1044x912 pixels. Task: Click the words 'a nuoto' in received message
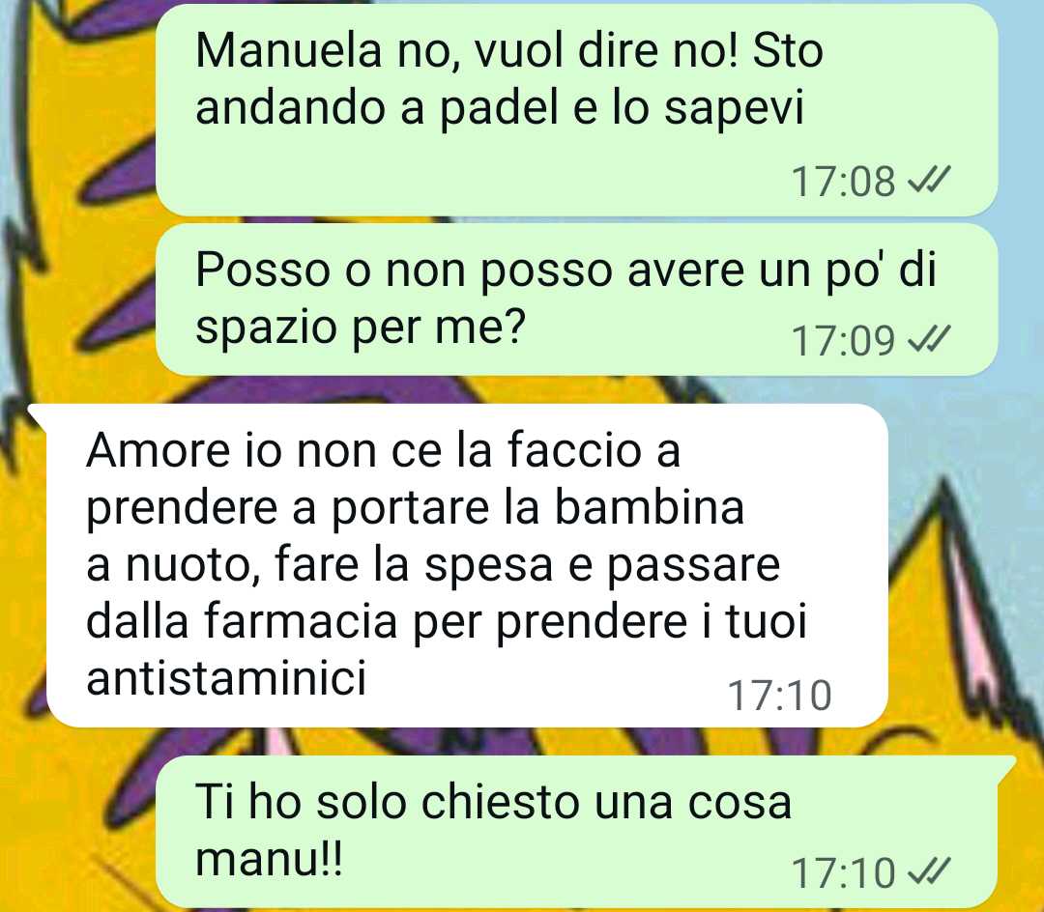tap(168, 564)
